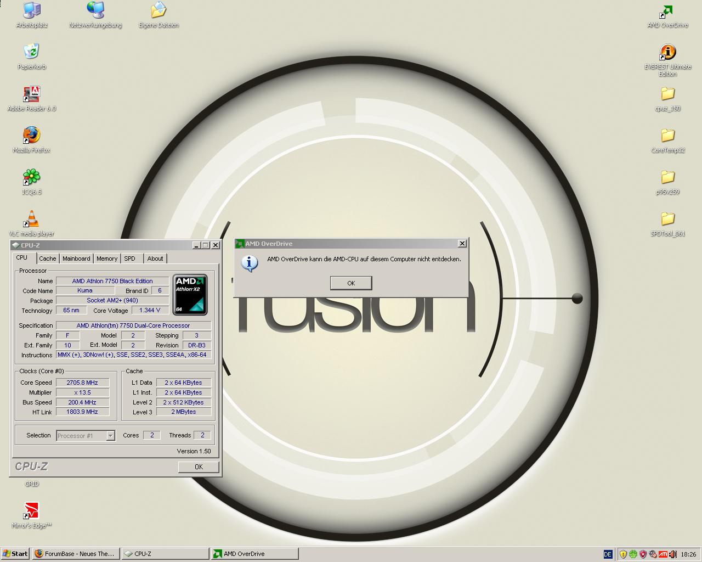This screenshot has width=702, height=562.
Task: Click the Name field AMD Athlon 7750 Black Edition
Action: coord(112,281)
